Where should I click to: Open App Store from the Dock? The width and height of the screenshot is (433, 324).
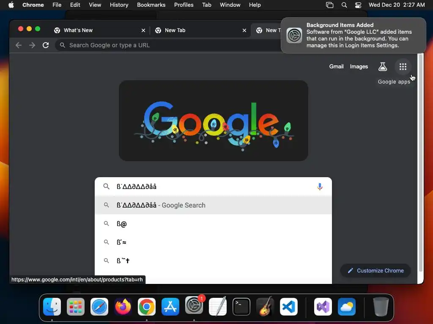coord(170,307)
